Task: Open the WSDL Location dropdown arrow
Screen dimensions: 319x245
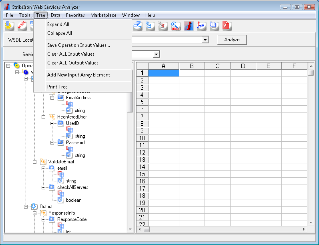Action: 205,40
